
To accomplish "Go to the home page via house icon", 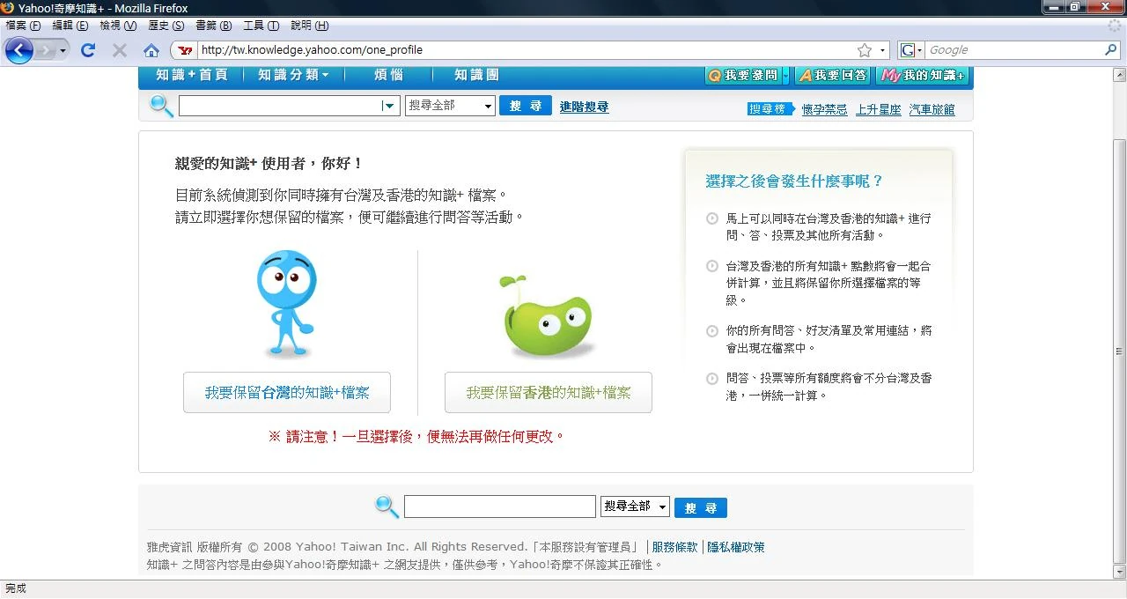I will (x=151, y=50).
